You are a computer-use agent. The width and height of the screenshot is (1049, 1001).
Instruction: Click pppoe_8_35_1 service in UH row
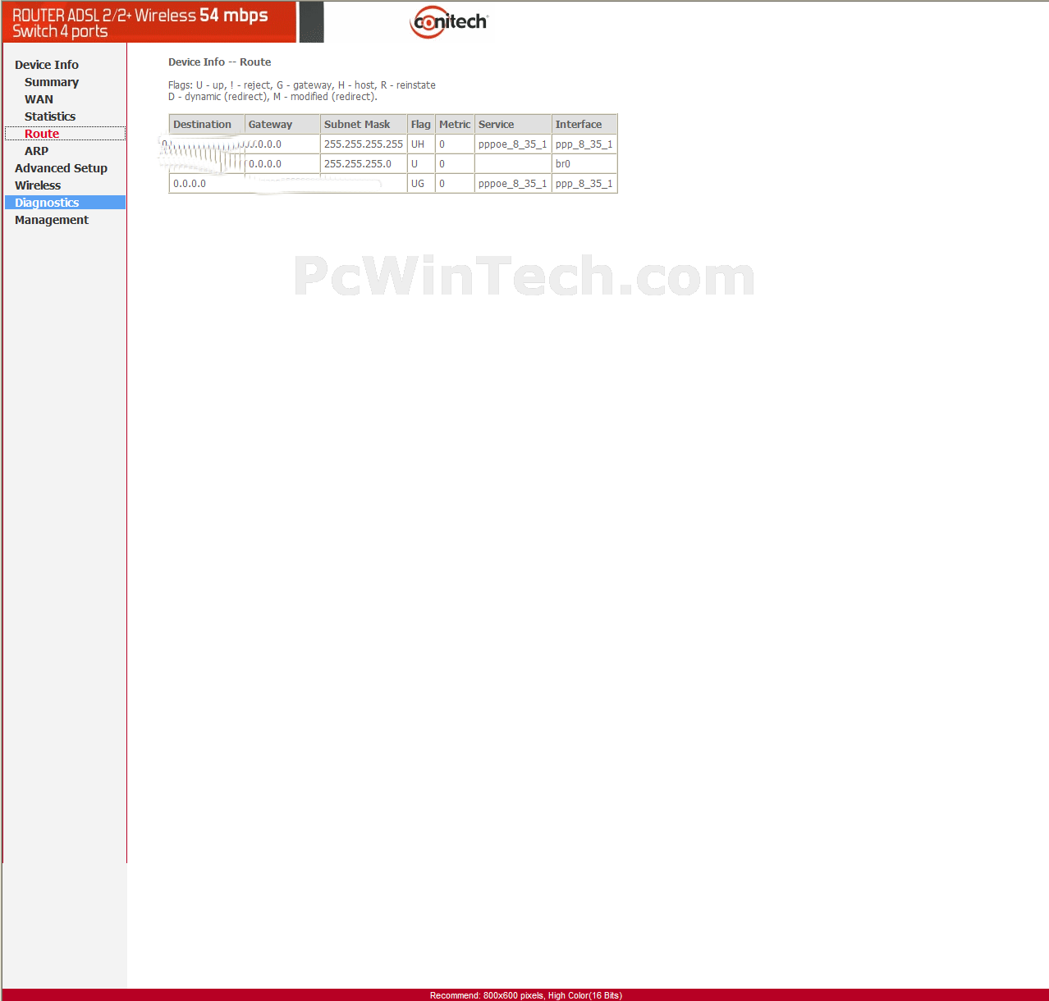click(x=513, y=144)
